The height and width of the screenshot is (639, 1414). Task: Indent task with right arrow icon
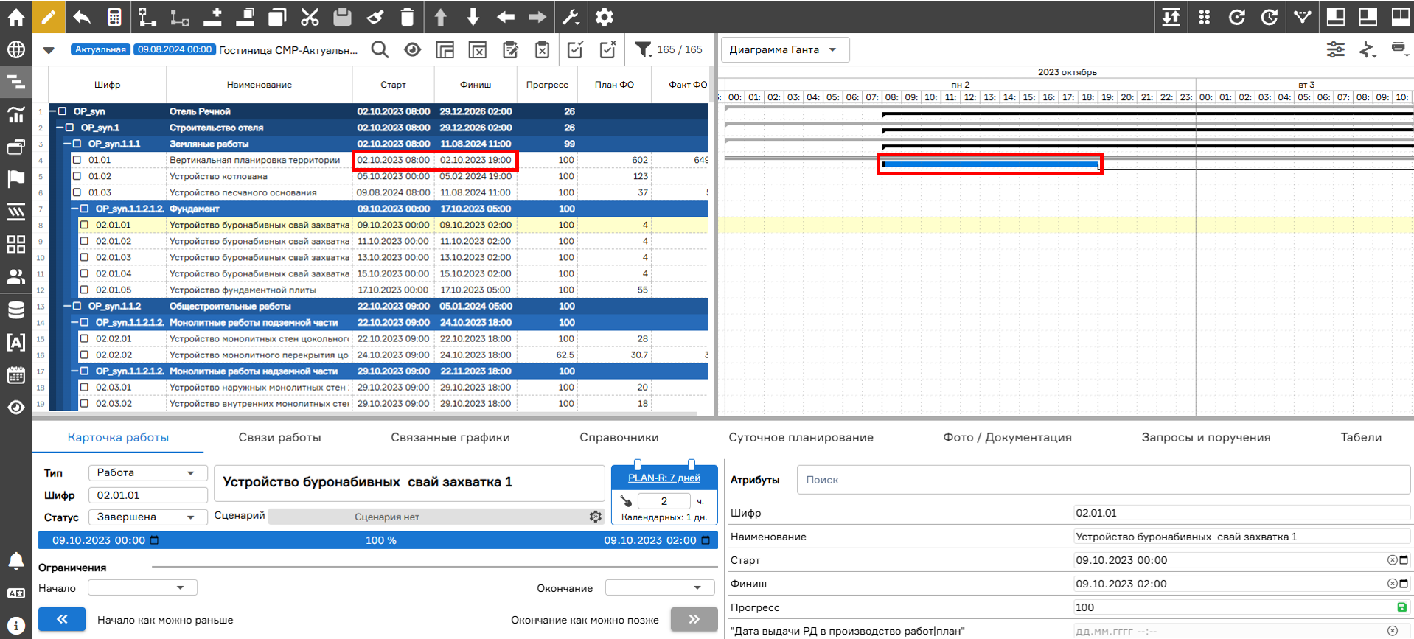pyautogui.click(x=537, y=16)
